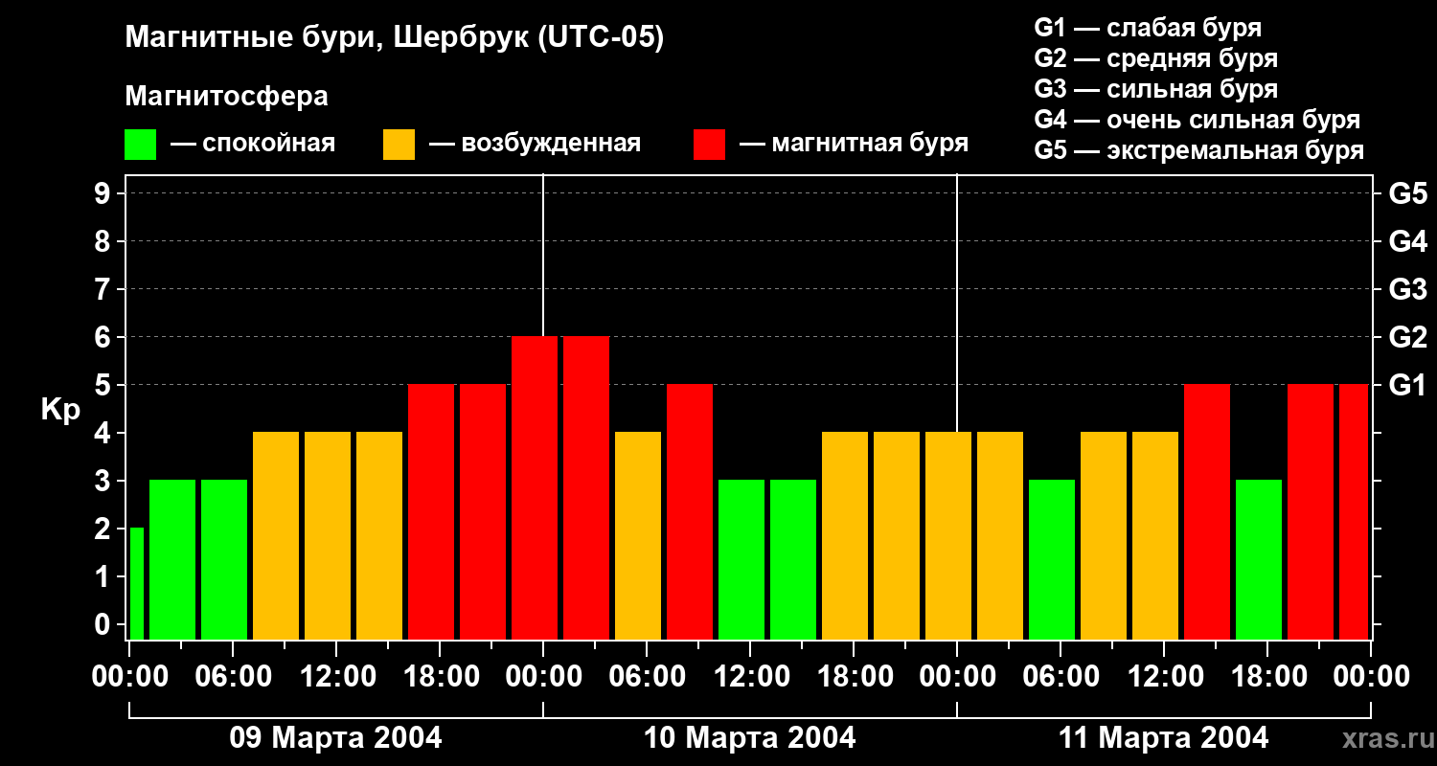1437x766 pixels.
Task: Click the '10 Марта 2004' date label
Action: point(749,738)
